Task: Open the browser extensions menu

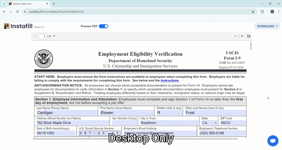Action: (262, 12)
